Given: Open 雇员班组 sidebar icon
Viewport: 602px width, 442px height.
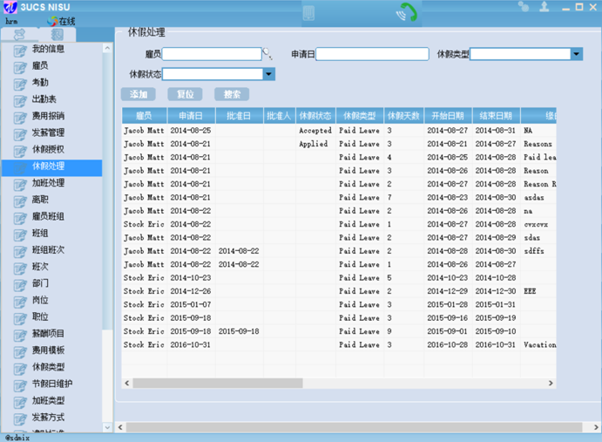Looking at the screenshot, I should pyautogui.click(x=20, y=218).
